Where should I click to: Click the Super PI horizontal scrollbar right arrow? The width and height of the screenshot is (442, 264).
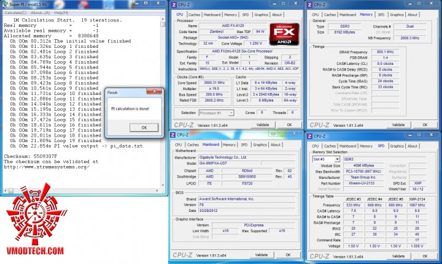click(158, 190)
